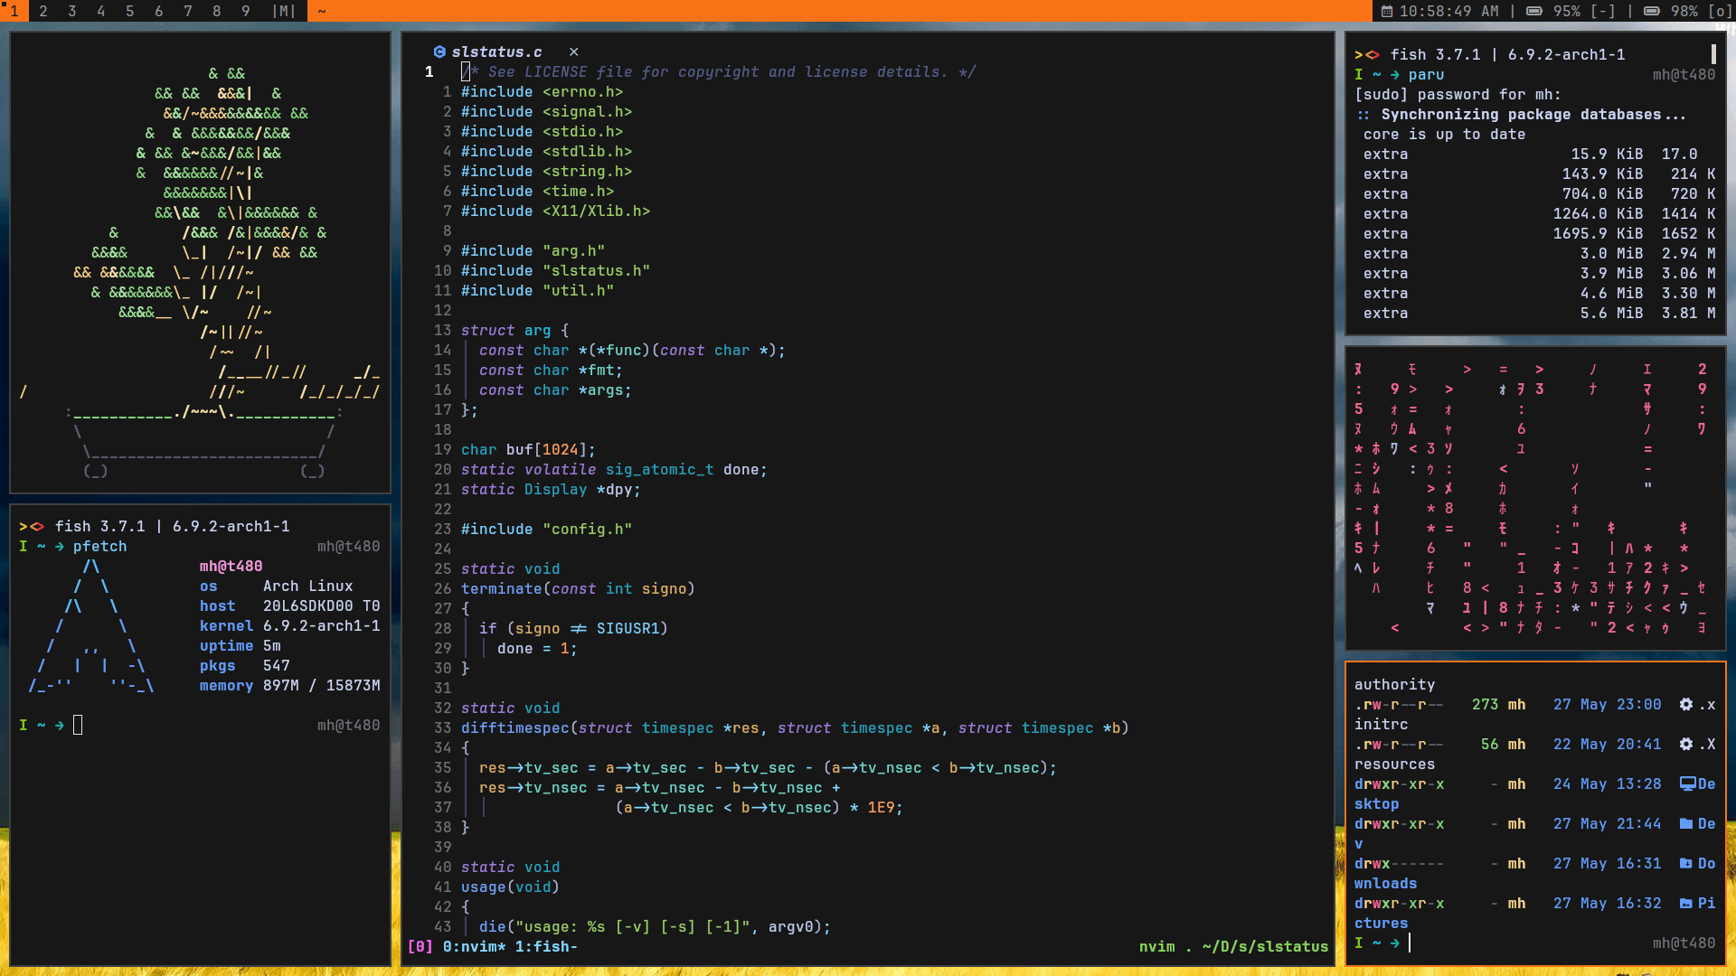This screenshot has height=976, width=1736.
Task: Select the 0:nvim tmux window
Action: 474,946
